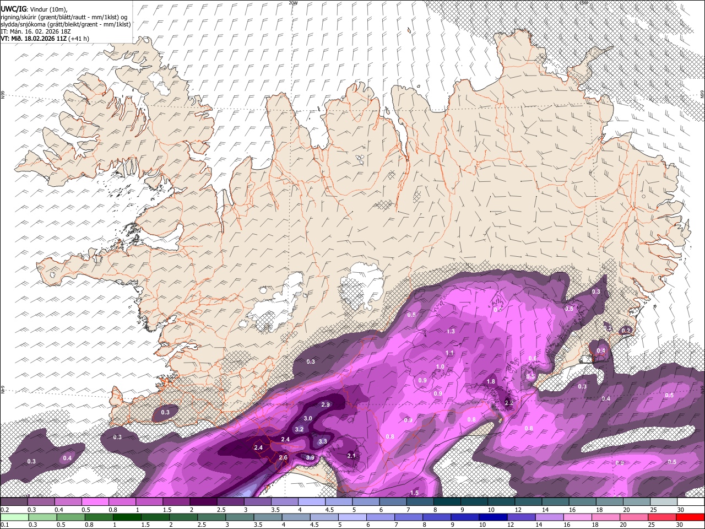Image resolution: width=705 pixels, height=529 pixels.
Task: Click the 2.6 precipitation value label
Action: coord(283,457)
